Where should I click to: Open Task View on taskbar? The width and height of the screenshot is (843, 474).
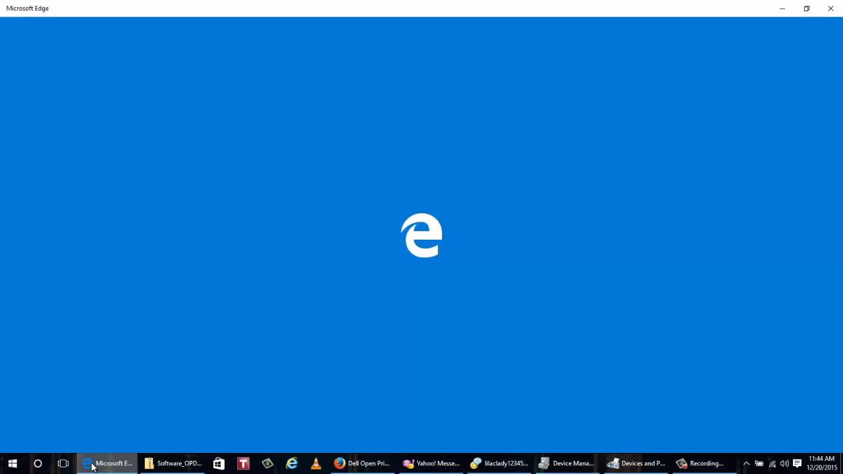pyautogui.click(x=63, y=463)
